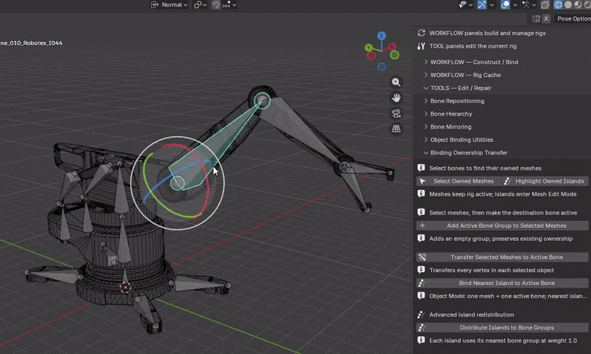Click the blue Z axis on navigation gizmo

382,36
